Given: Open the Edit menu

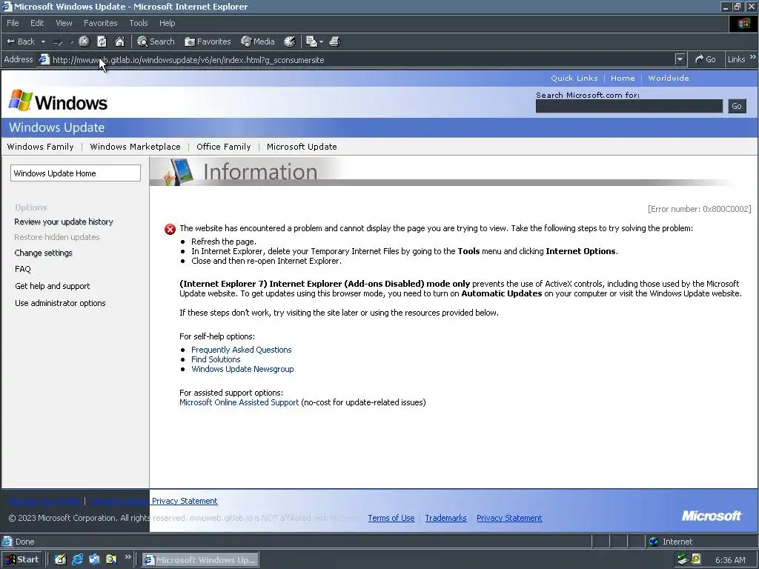Looking at the screenshot, I should [x=37, y=23].
